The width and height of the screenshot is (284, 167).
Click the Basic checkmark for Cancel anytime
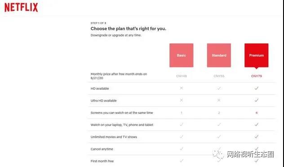tap(181, 149)
